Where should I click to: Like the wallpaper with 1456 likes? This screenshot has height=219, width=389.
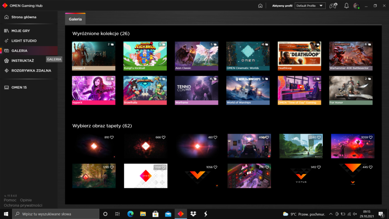(x=163, y=167)
